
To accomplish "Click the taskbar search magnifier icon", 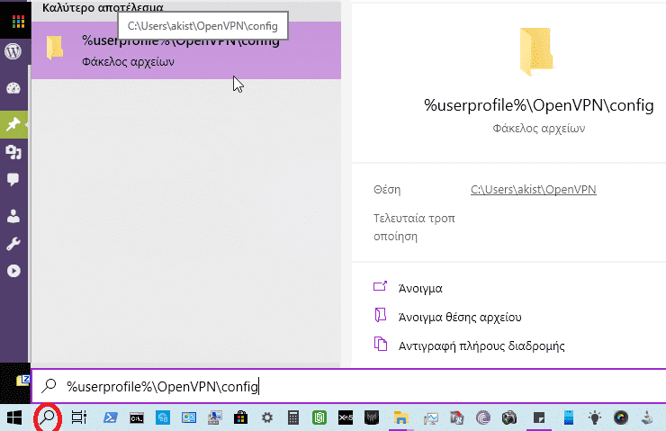I will pos(47,418).
